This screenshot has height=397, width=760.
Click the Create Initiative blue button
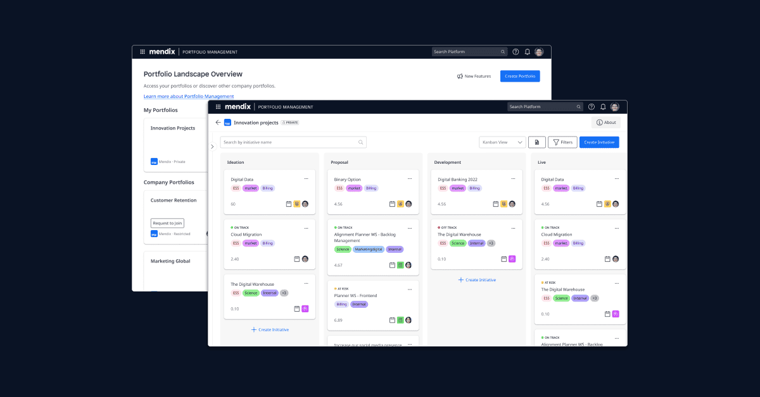pos(598,142)
